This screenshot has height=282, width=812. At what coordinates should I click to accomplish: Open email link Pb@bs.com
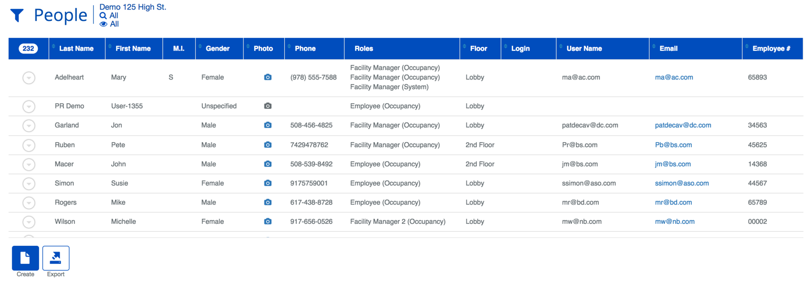673,145
